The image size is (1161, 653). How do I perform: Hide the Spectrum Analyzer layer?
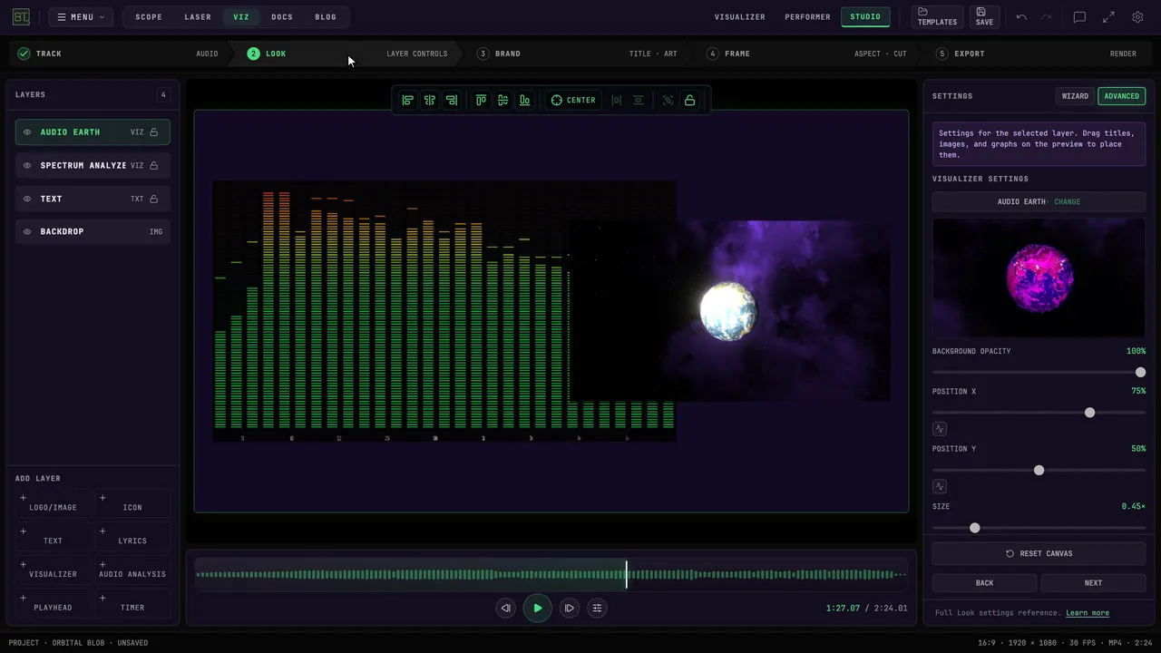pos(27,166)
